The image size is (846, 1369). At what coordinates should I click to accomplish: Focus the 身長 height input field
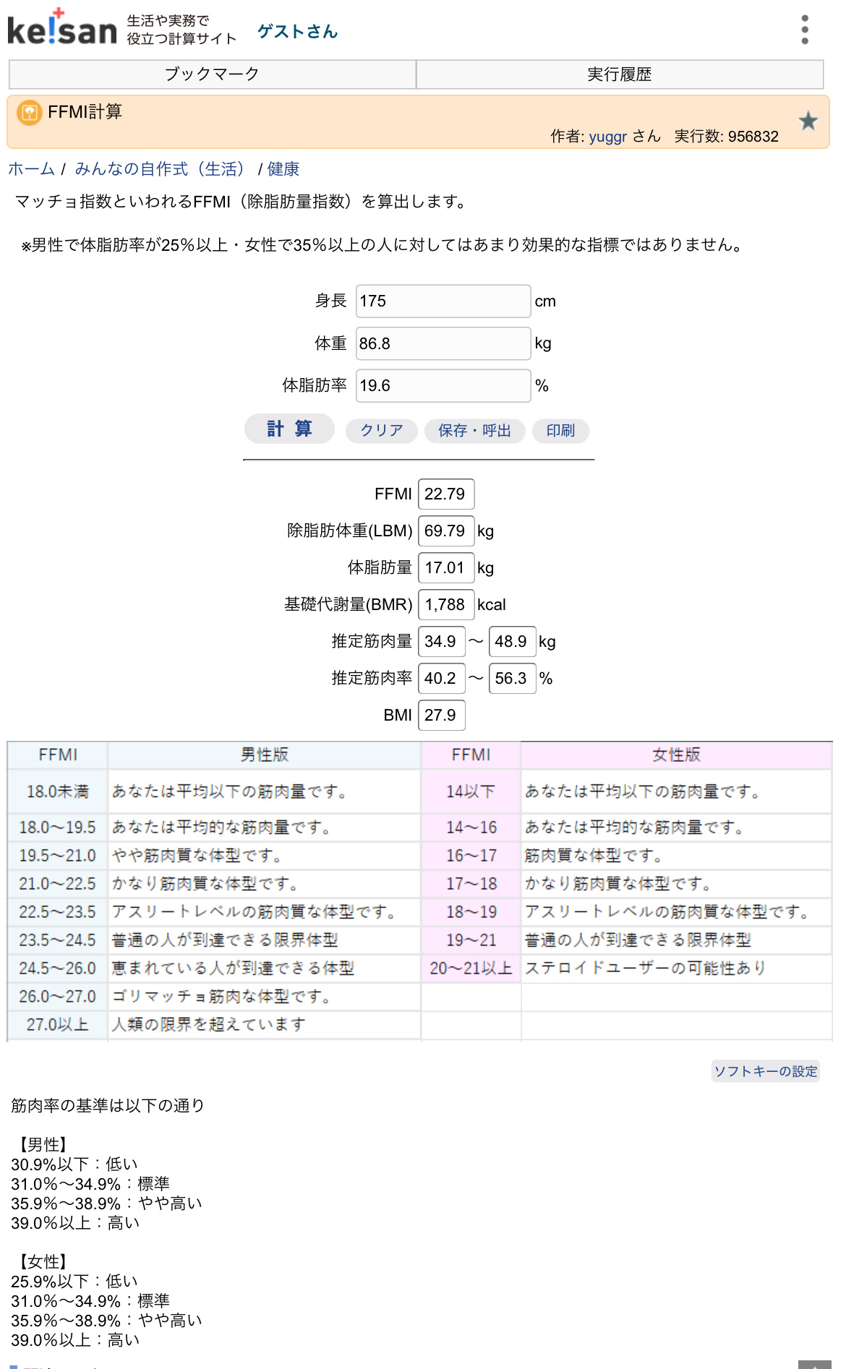(443, 301)
